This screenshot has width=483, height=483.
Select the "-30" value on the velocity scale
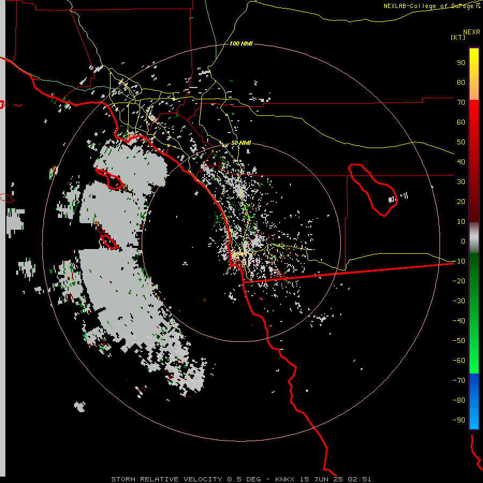pyautogui.click(x=459, y=301)
